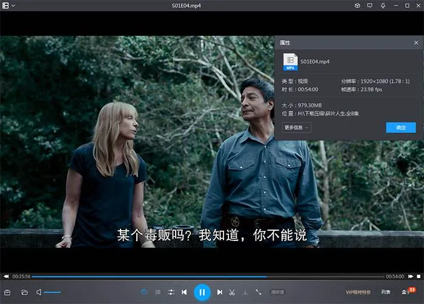
Task: Click the S01E04.mp4 title bar text
Action: (x=187, y=5)
